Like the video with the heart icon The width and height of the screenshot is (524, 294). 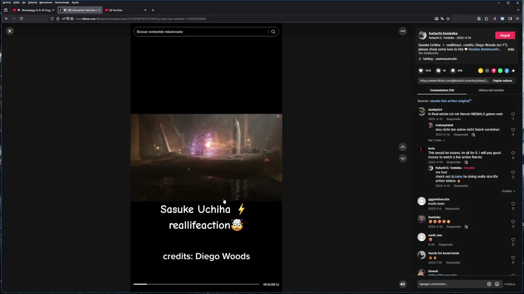(x=420, y=71)
